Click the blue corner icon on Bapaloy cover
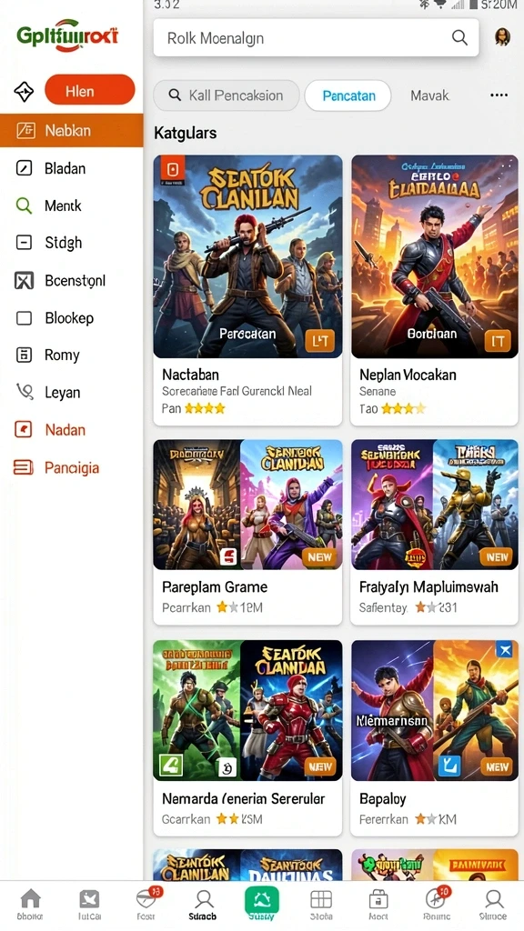524x931 pixels. (x=504, y=650)
